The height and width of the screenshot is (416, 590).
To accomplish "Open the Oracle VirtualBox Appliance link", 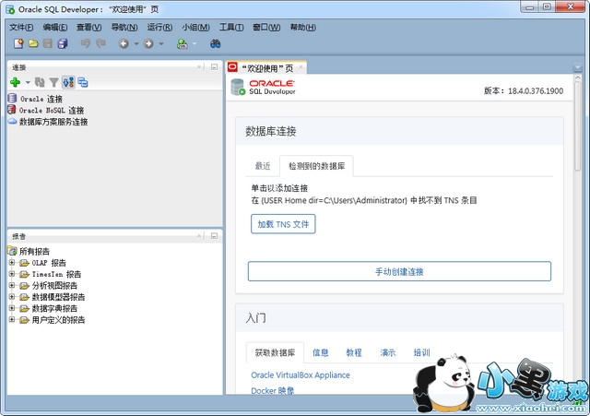I will tap(301, 375).
